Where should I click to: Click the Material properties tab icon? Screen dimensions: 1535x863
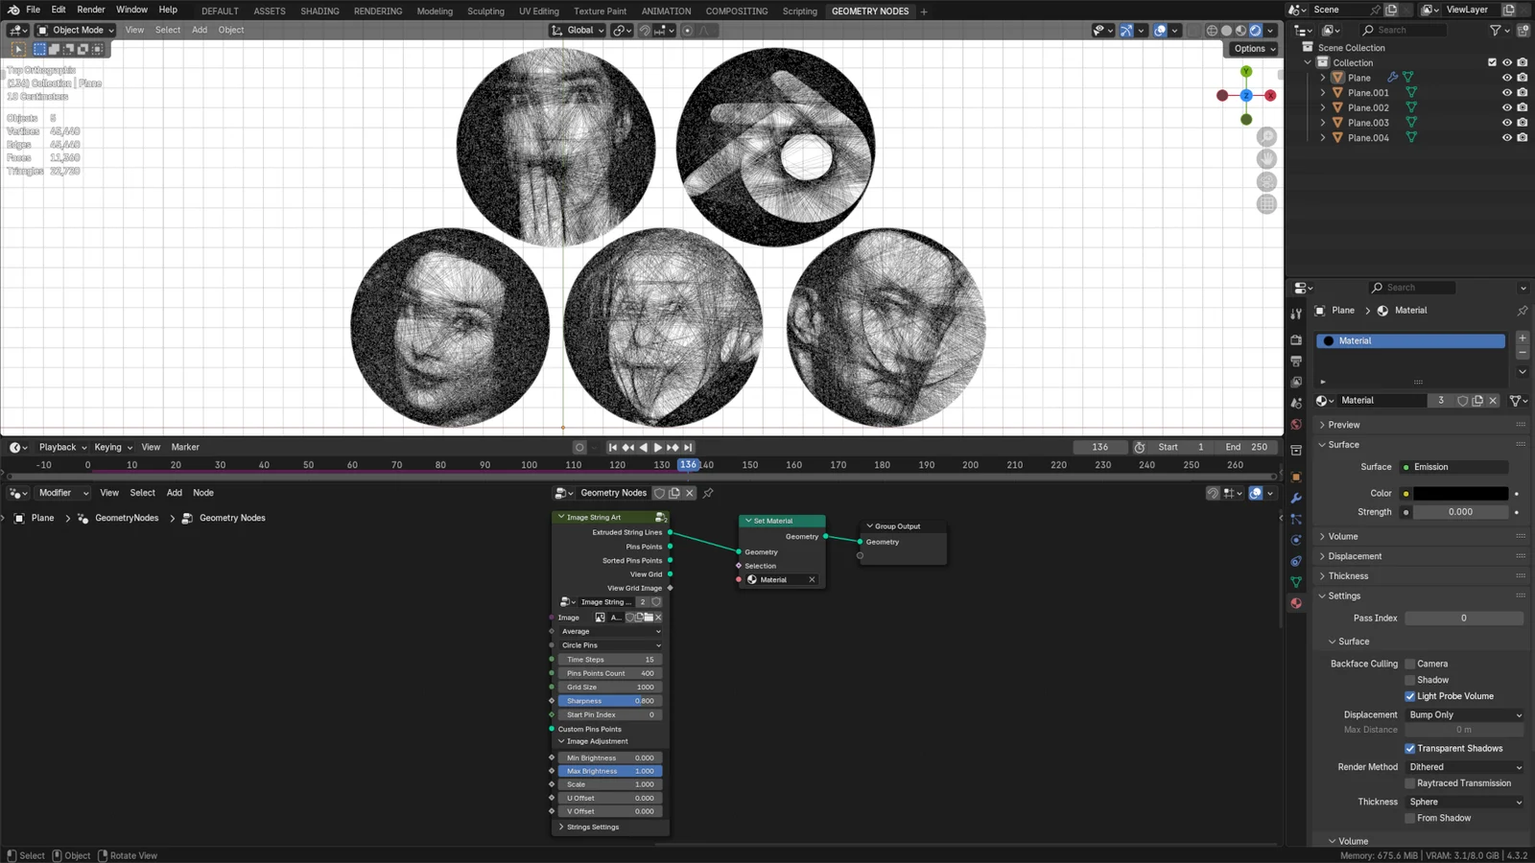point(1296,603)
